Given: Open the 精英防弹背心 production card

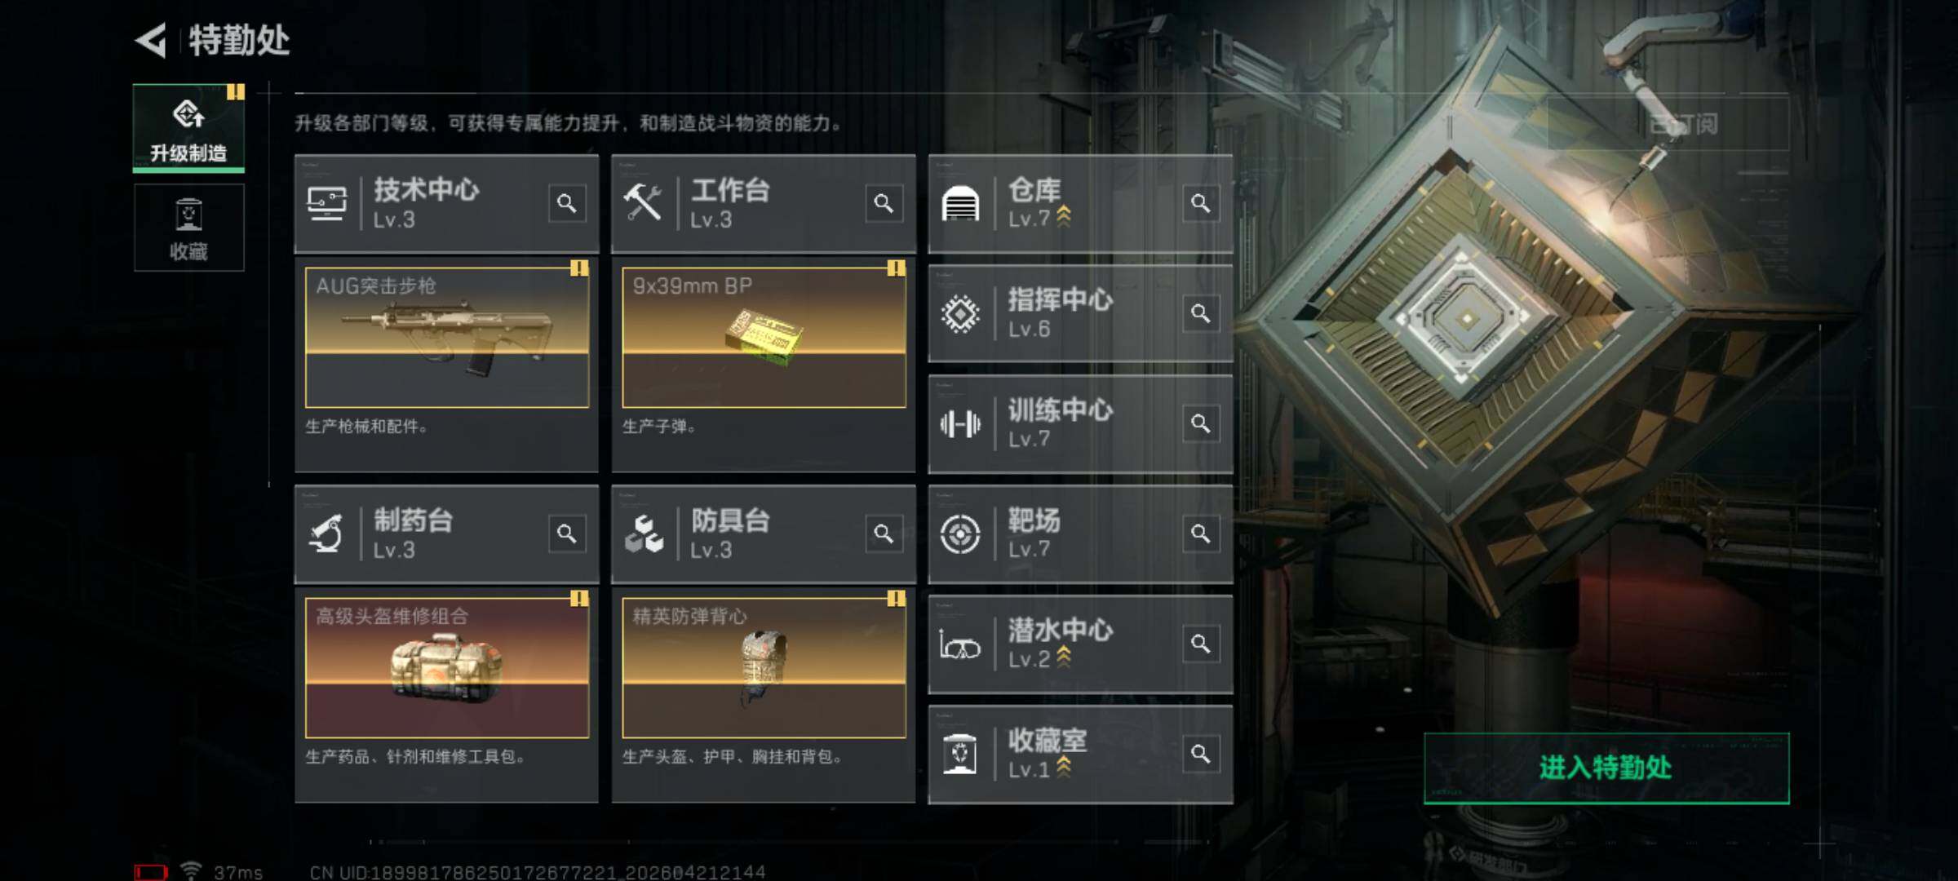Looking at the screenshot, I should [x=764, y=668].
